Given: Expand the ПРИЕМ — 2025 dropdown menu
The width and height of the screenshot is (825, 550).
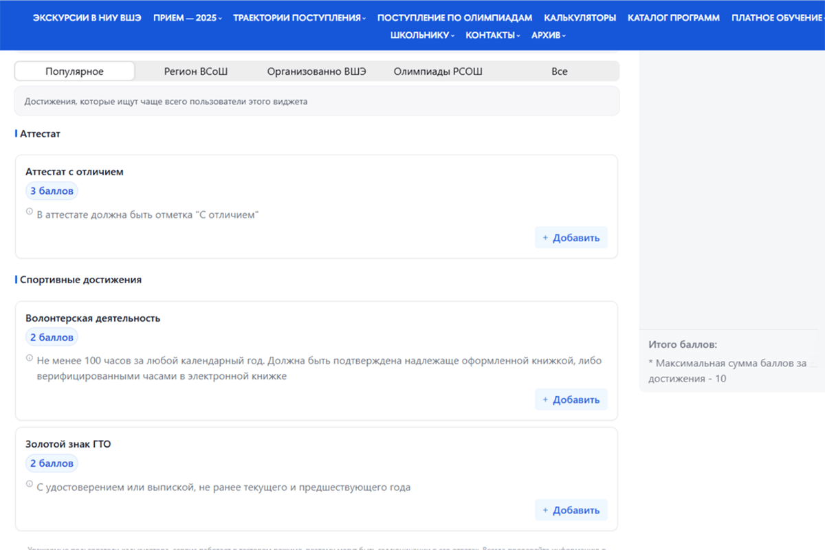Looking at the screenshot, I should pyautogui.click(x=188, y=18).
